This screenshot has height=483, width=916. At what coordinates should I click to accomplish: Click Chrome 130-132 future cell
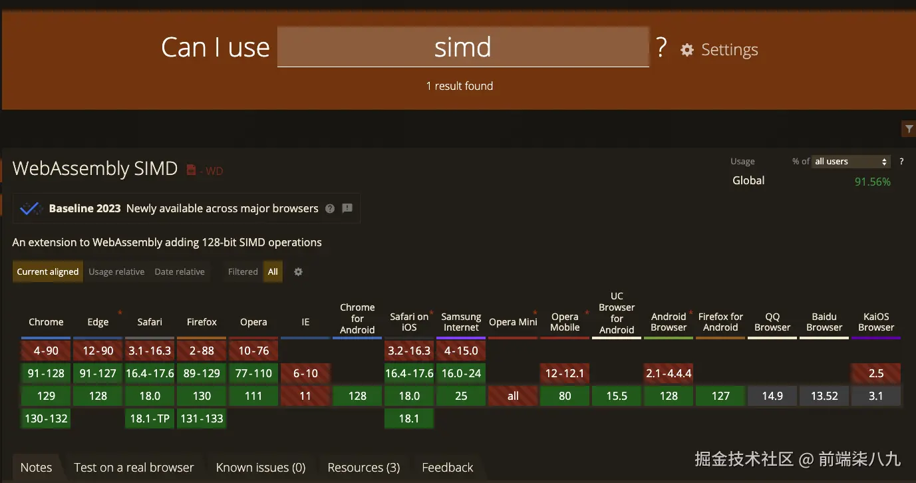point(46,418)
